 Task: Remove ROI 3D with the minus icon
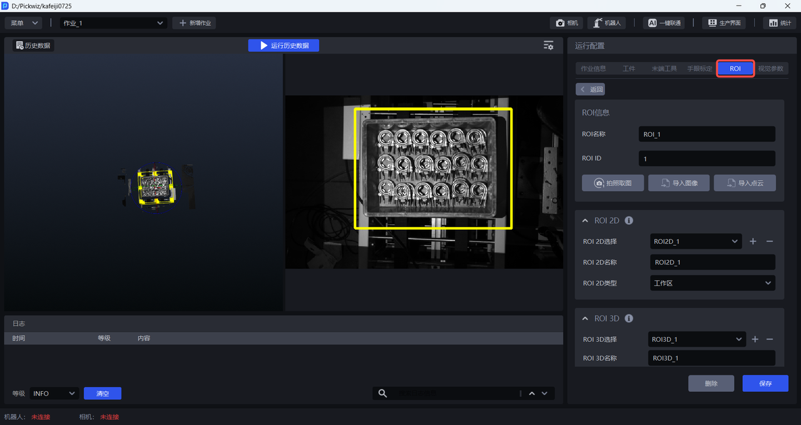point(770,339)
